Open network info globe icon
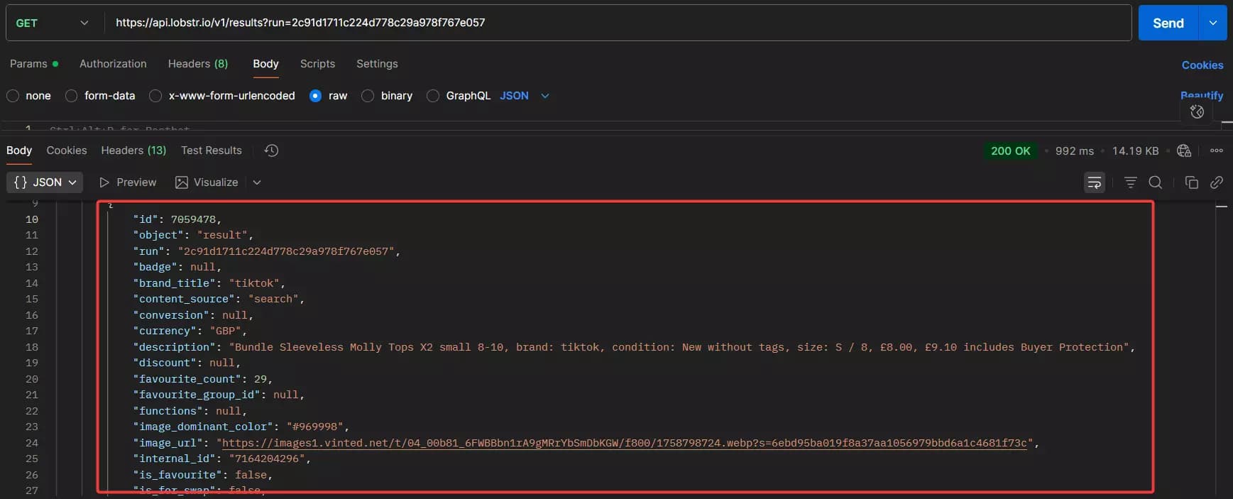1233x499 pixels. click(1184, 150)
